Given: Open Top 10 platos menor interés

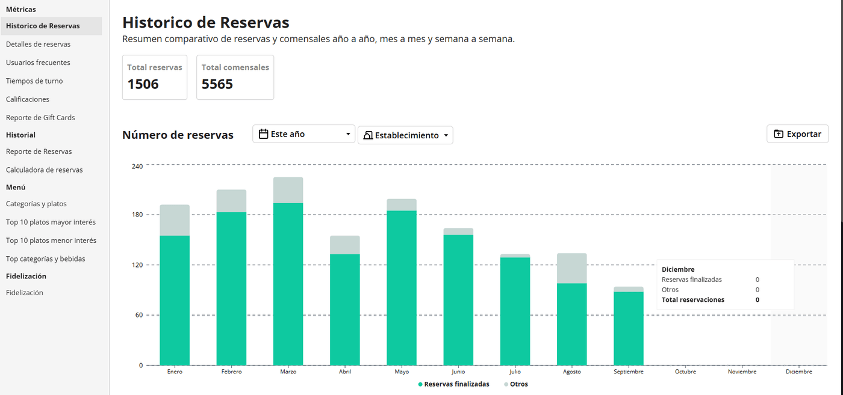Looking at the screenshot, I should (x=51, y=240).
